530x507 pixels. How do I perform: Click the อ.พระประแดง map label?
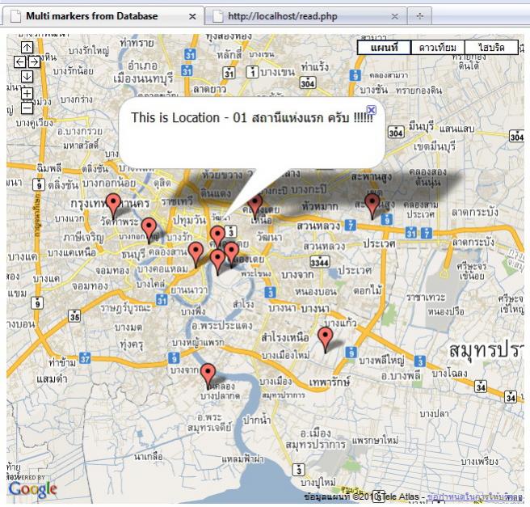pyautogui.click(x=221, y=325)
